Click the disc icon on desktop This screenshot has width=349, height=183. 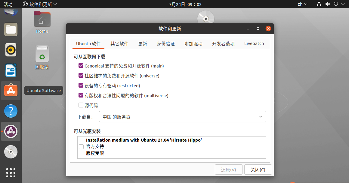[206, 17]
